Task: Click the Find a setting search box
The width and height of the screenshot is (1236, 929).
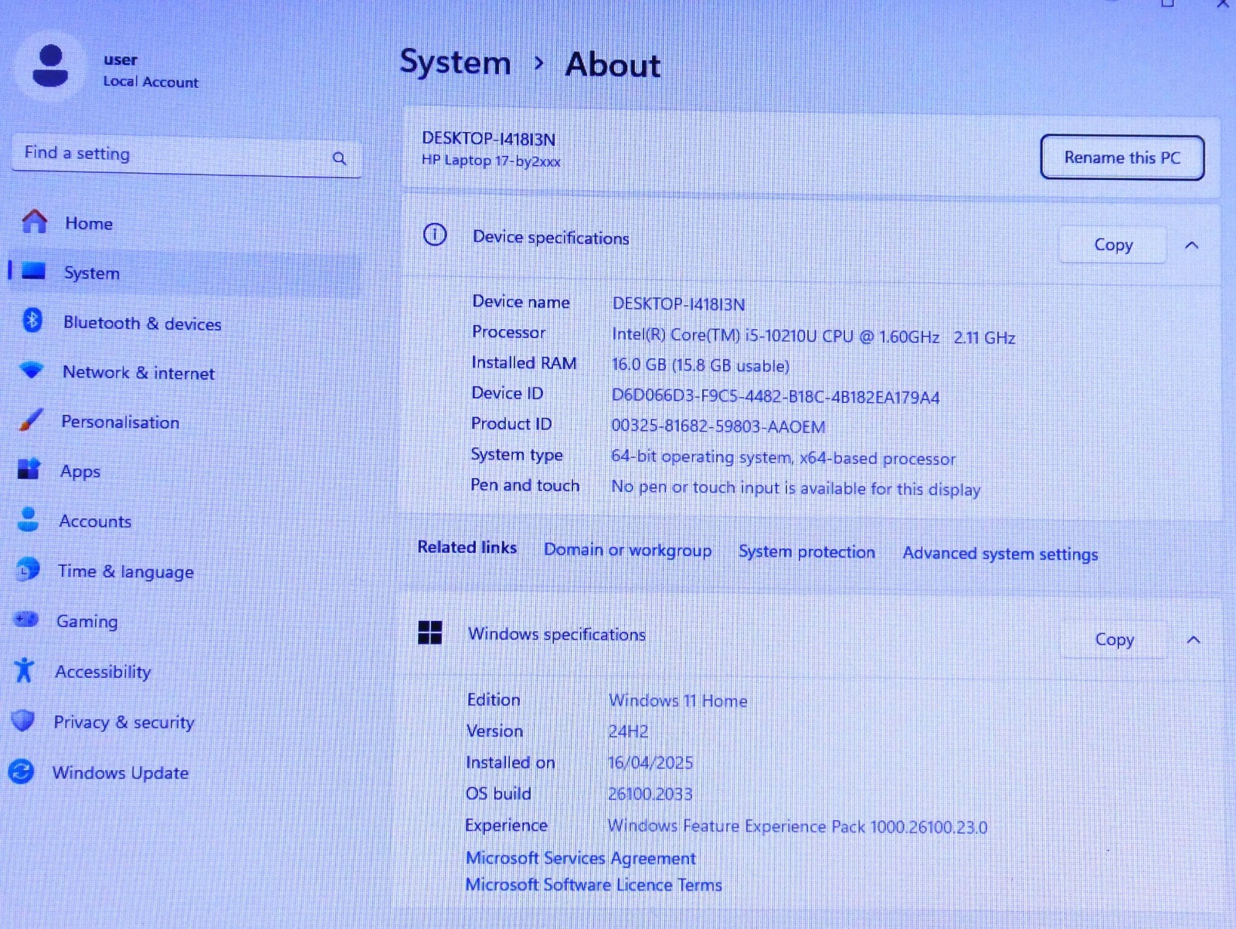Action: point(186,157)
